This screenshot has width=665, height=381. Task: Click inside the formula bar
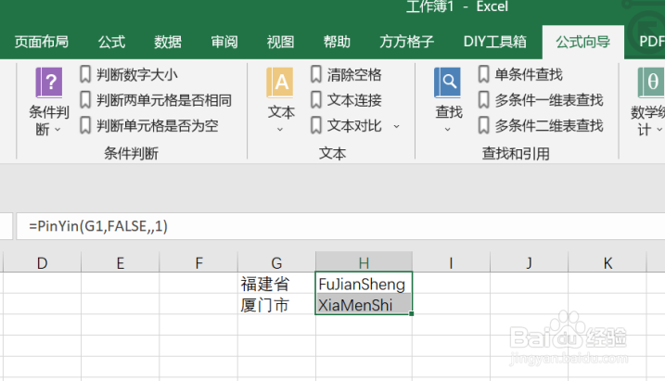tap(340, 226)
